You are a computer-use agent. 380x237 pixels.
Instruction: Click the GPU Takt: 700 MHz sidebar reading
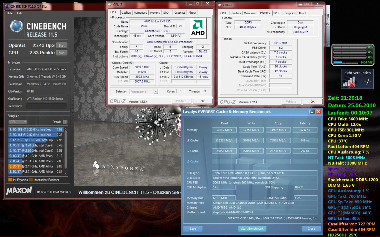tap(347, 196)
